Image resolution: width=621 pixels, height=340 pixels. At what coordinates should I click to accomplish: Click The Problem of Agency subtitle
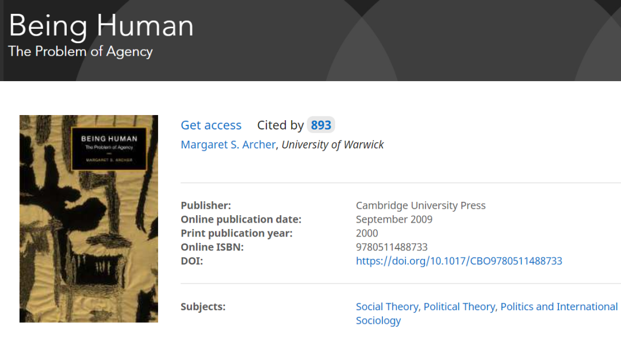[80, 52]
